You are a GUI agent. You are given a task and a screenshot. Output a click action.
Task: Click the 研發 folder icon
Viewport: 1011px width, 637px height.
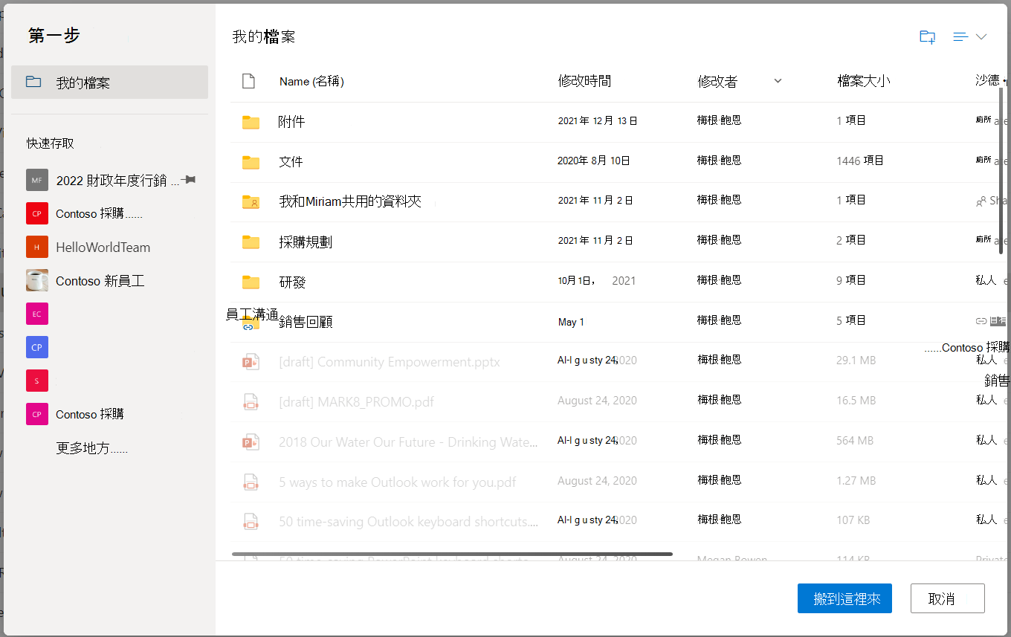[x=251, y=282]
